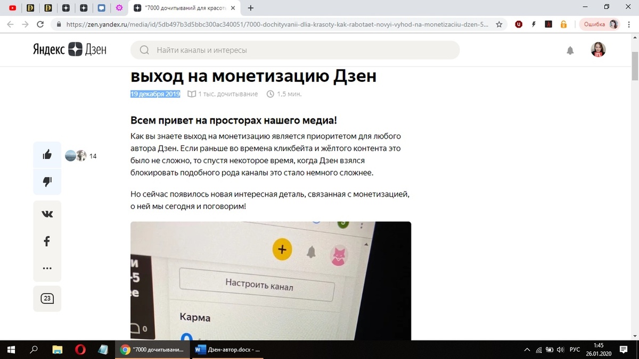Bookmark the page with the star icon
Screen dimensions: 639x359
pyautogui.click(x=499, y=24)
